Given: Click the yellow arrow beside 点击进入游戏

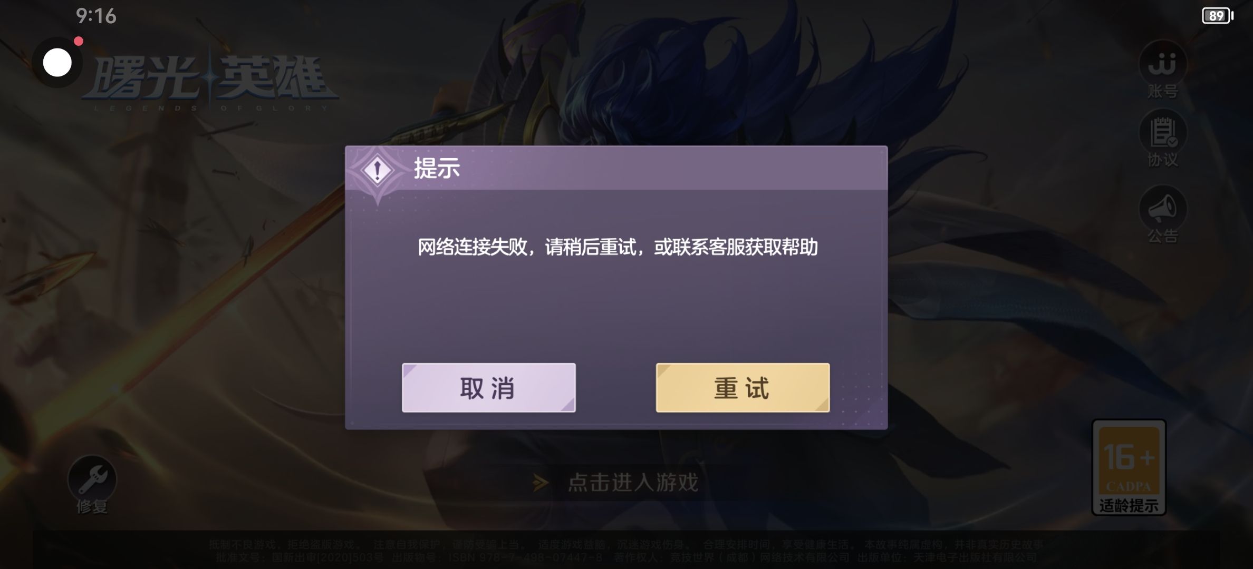Looking at the screenshot, I should (540, 482).
